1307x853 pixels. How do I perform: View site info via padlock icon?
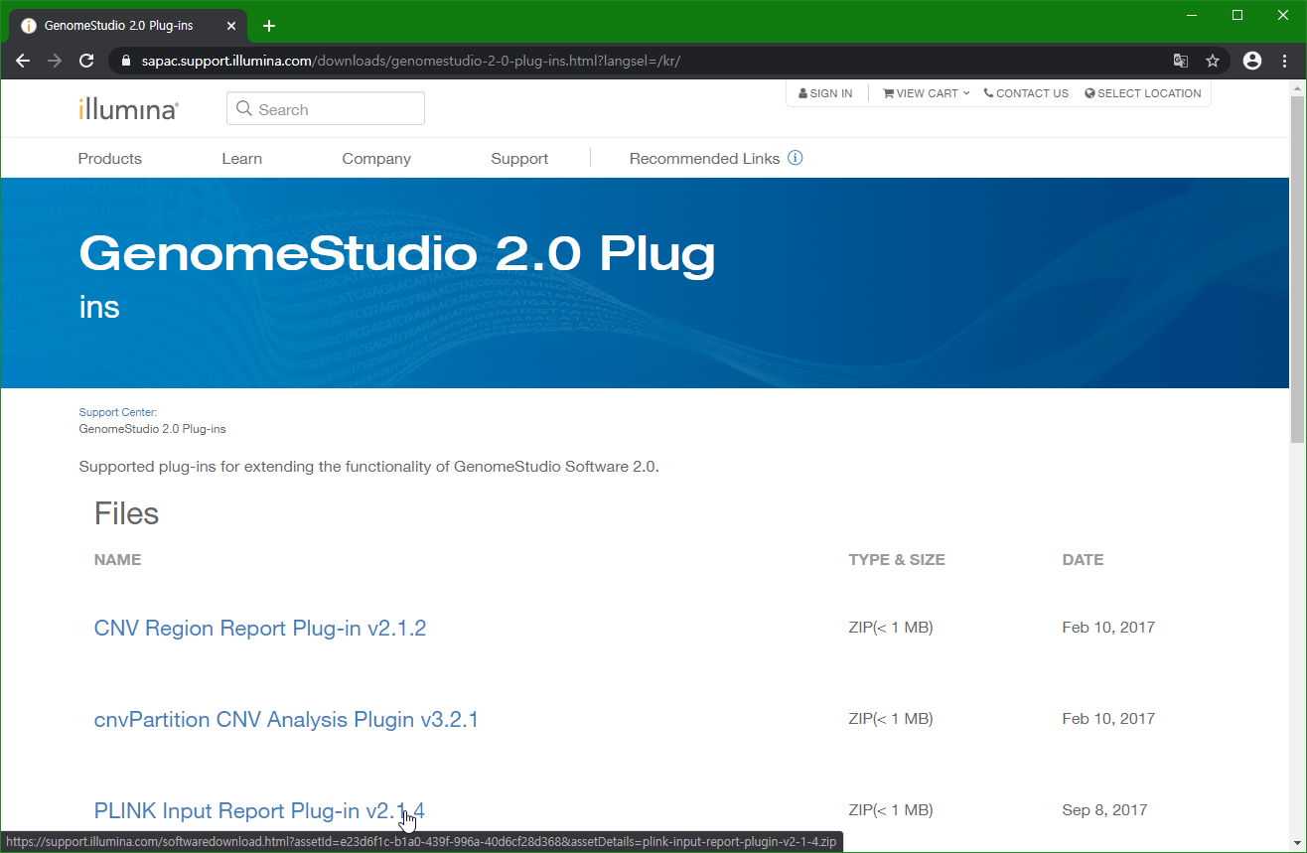[x=125, y=61]
